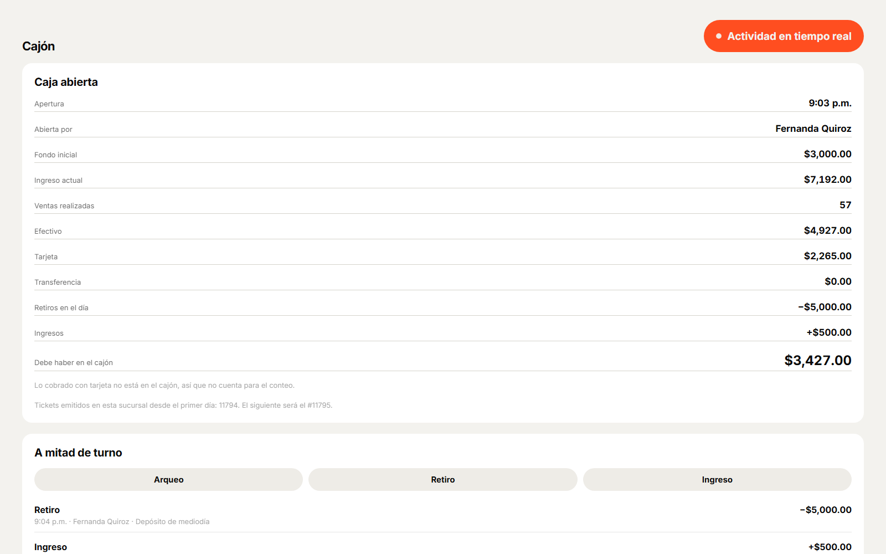Select the $2,265.00 card amount
The width and height of the screenshot is (886, 554).
[x=828, y=256]
